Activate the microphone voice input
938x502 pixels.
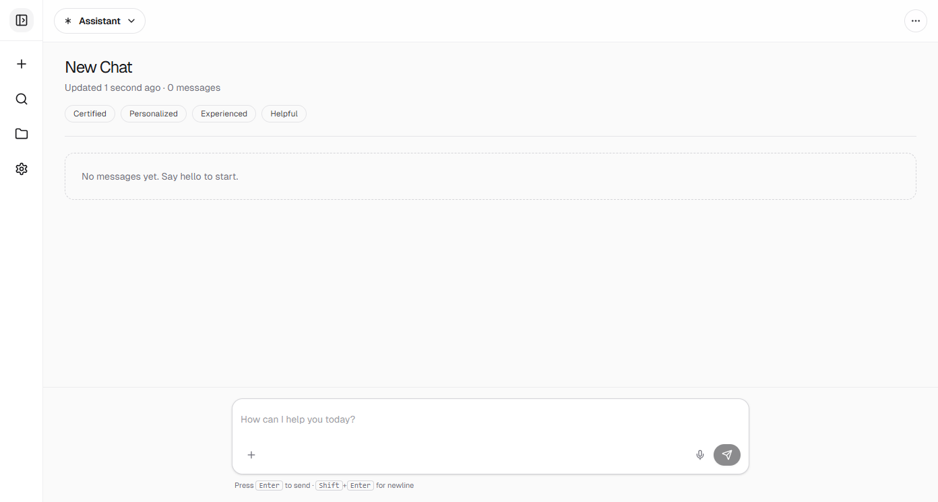click(700, 455)
